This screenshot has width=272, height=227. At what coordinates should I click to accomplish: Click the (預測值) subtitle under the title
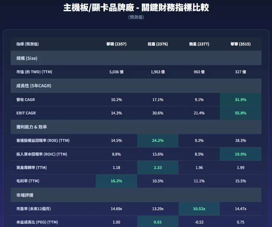coord(136,17)
